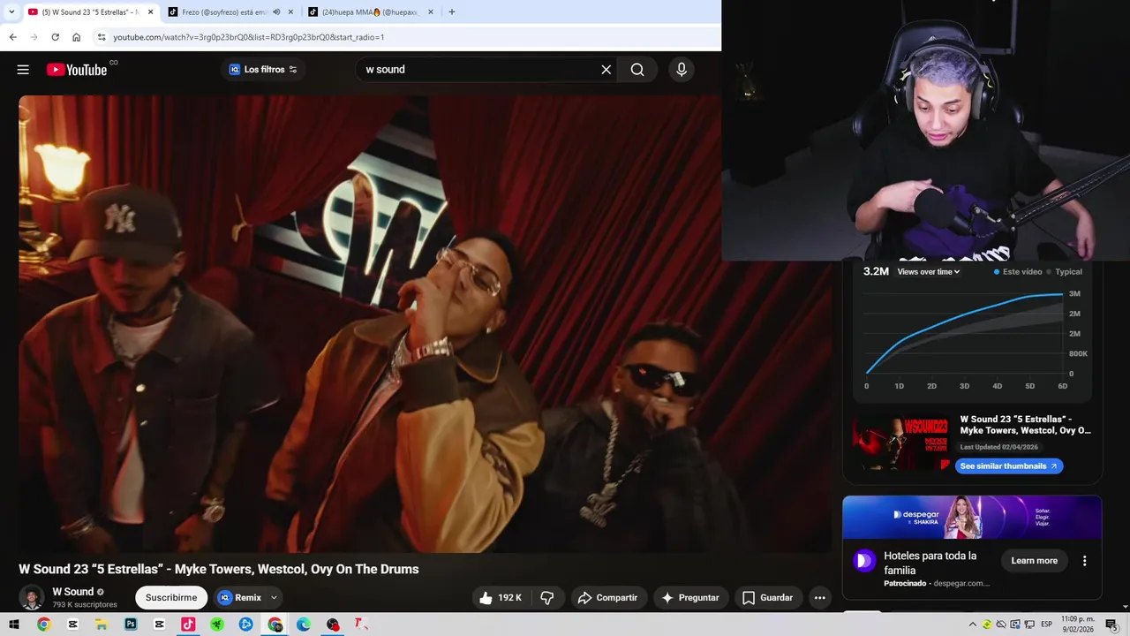
Task: Open a new browser tab with plus
Action: [452, 12]
